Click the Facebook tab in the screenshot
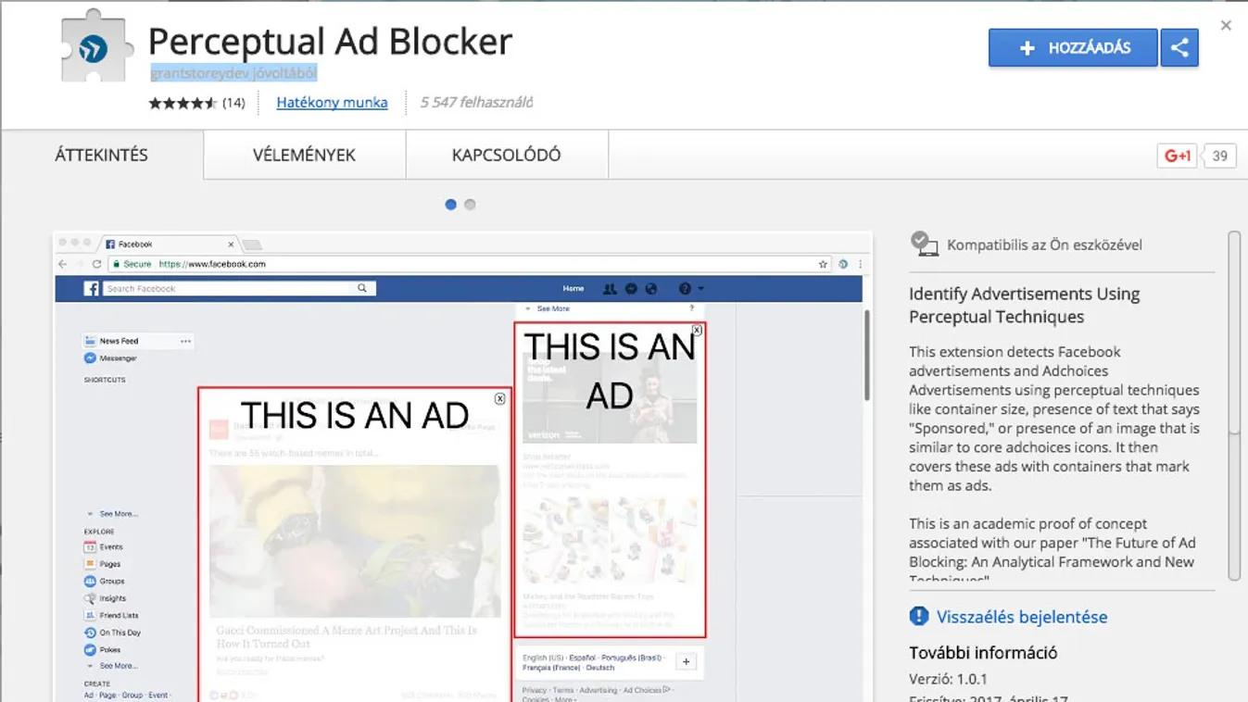The image size is (1248, 702). coord(168,244)
